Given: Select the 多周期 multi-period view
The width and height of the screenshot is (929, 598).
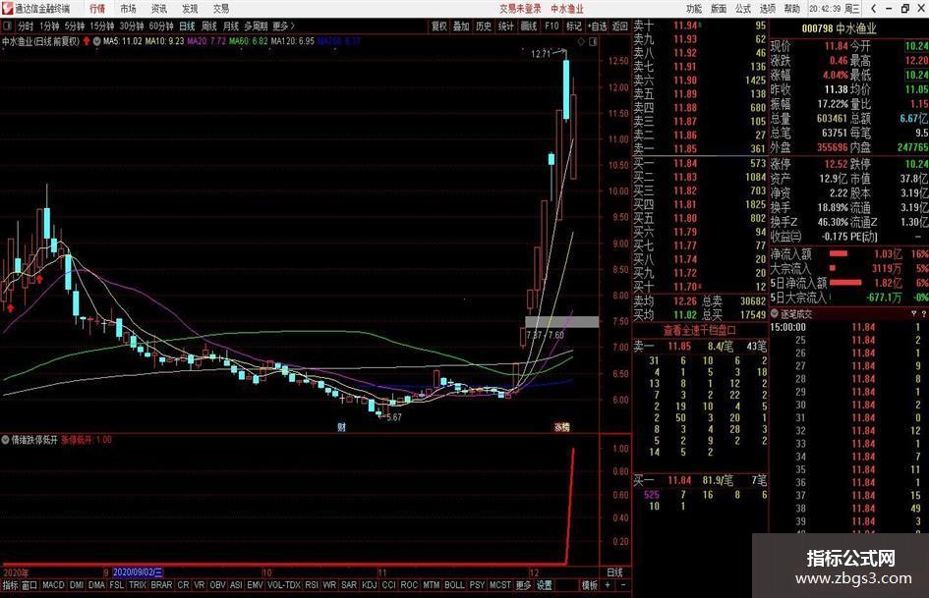Looking at the screenshot, I should pyautogui.click(x=256, y=27).
